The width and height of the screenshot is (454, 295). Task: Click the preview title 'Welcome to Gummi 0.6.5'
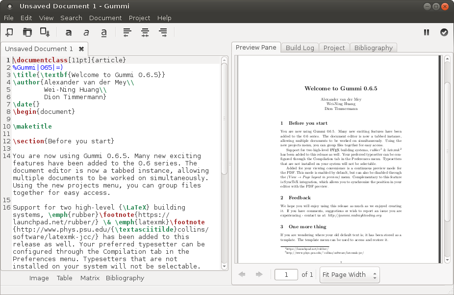(341, 88)
